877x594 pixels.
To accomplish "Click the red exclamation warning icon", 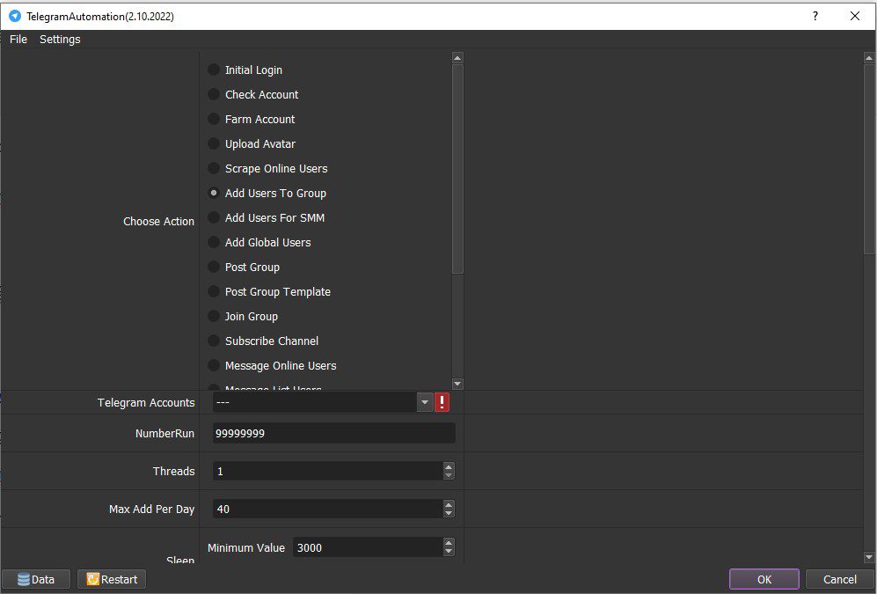I will [x=442, y=402].
